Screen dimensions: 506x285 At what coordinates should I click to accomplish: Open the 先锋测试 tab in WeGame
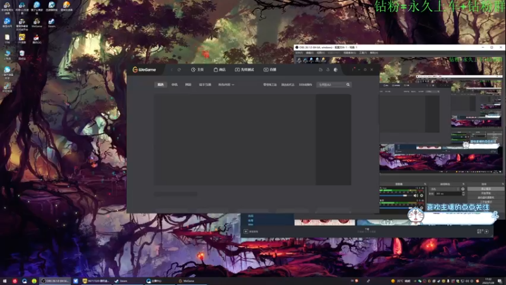point(244,70)
